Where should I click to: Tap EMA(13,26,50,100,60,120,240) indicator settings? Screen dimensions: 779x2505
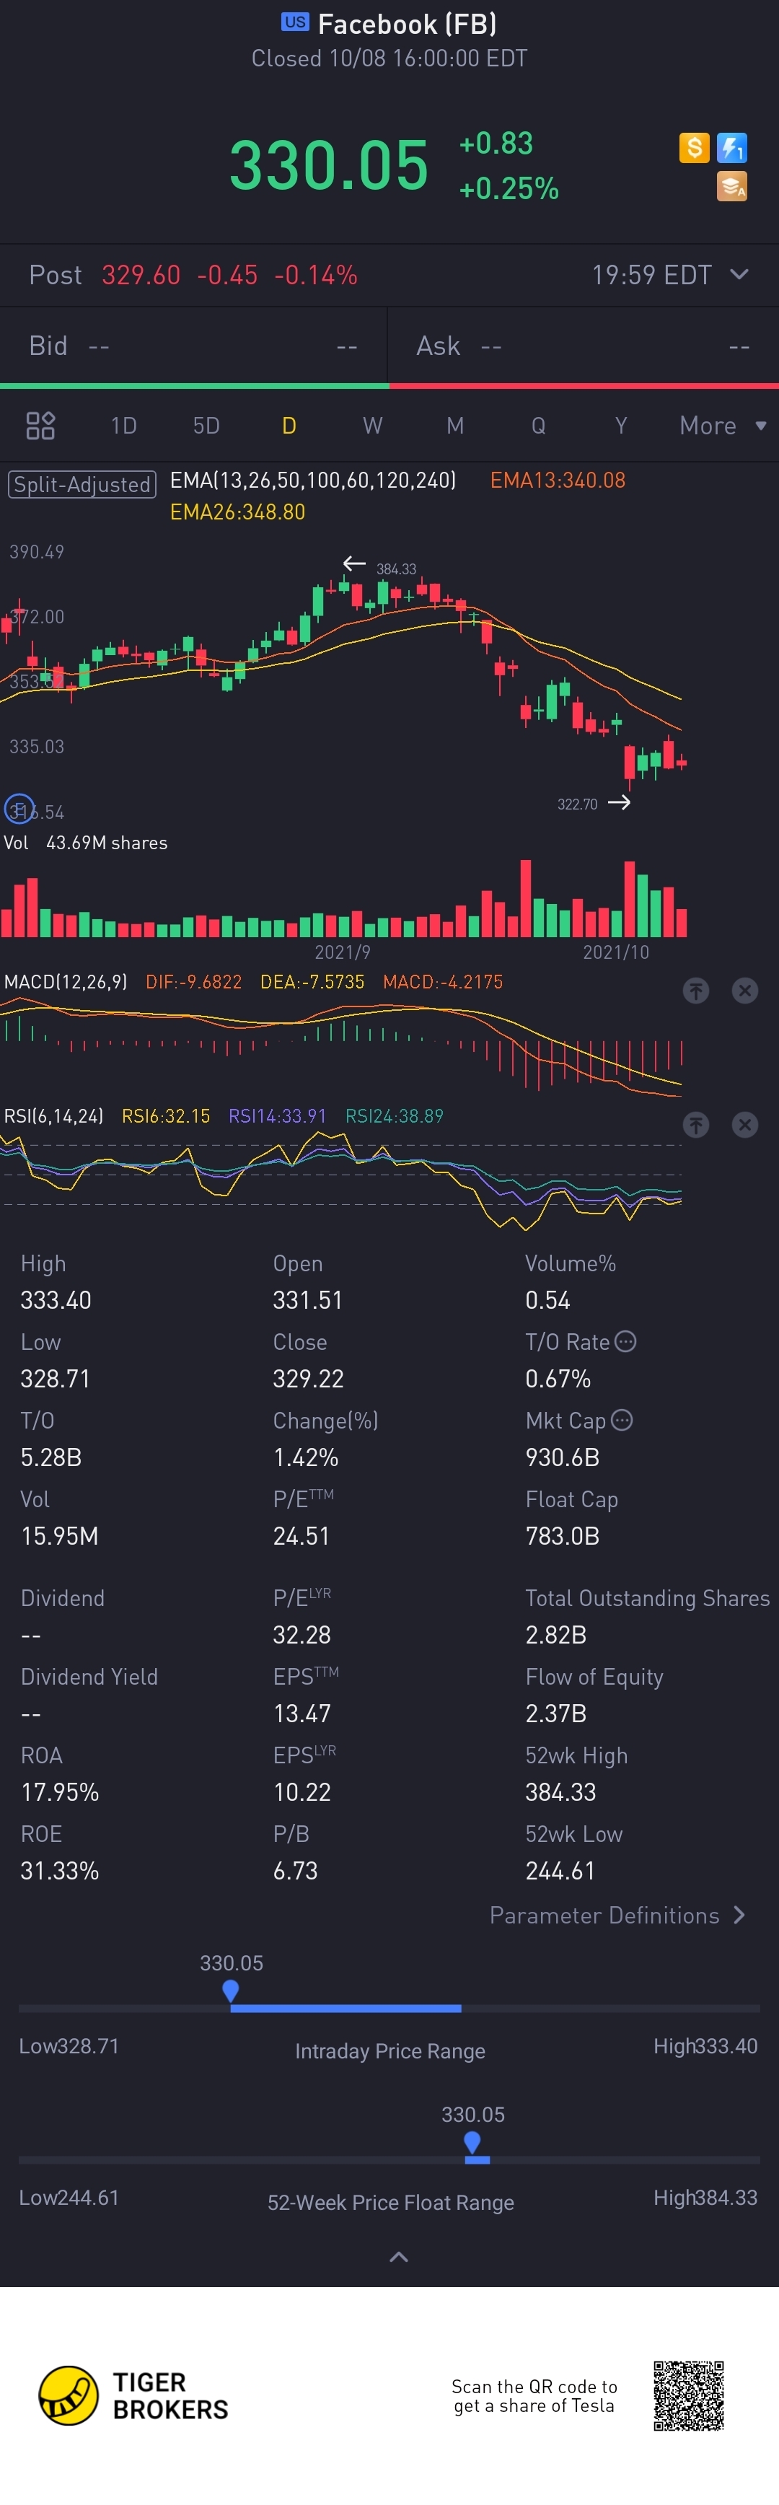pyautogui.click(x=313, y=481)
